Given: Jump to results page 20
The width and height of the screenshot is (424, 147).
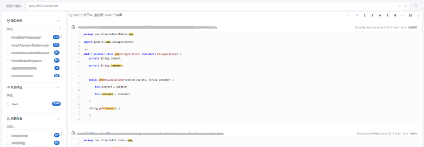Looking at the screenshot, I should pyautogui.click(x=410, y=16).
